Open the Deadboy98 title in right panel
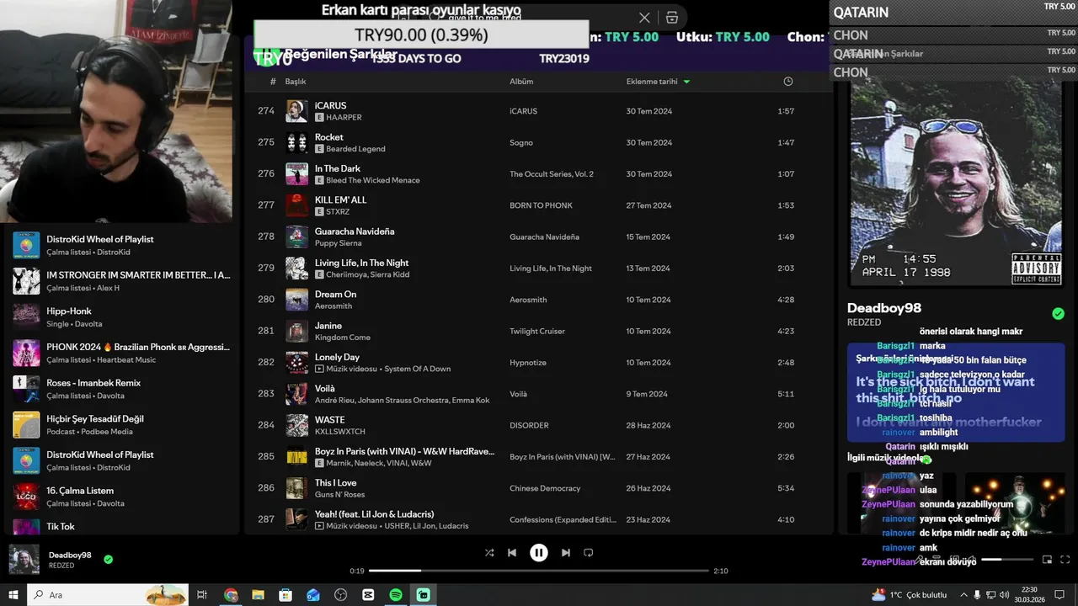This screenshot has height=606, width=1078. click(884, 308)
